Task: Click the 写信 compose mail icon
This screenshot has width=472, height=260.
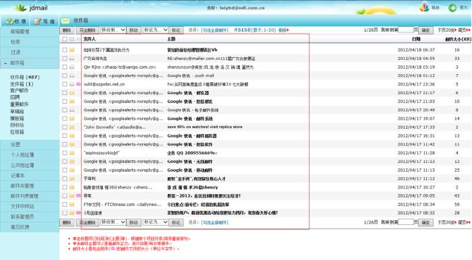Action: click(37, 21)
